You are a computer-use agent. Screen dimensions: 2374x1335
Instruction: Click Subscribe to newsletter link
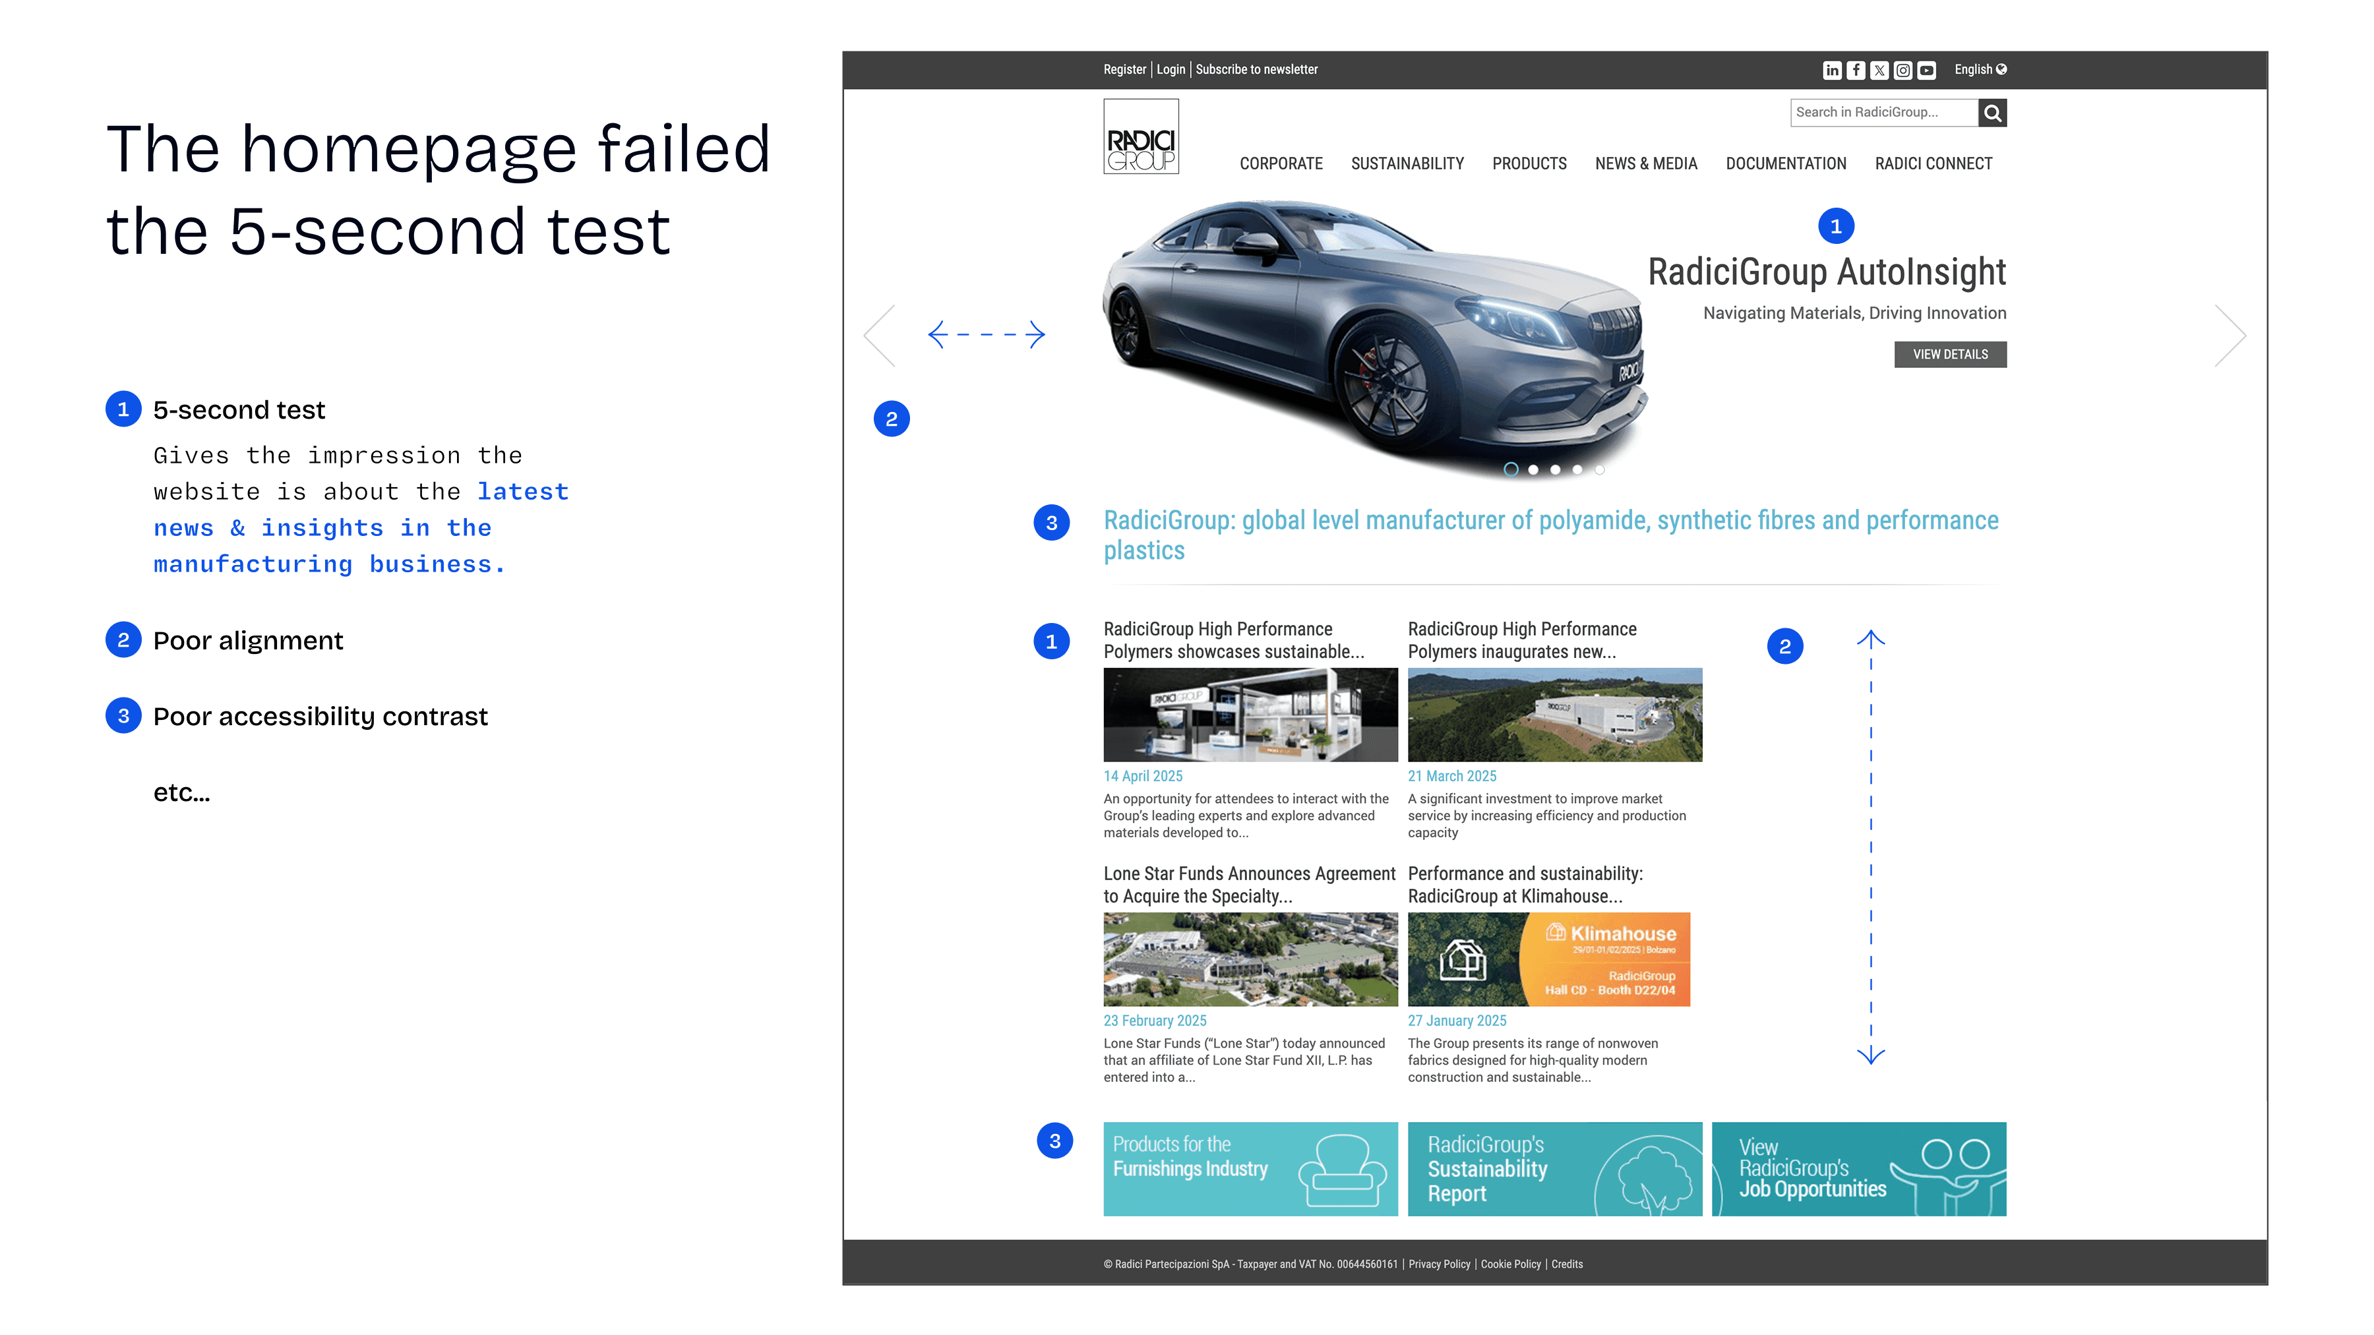click(1256, 70)
